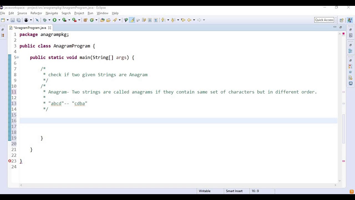Click the Skip All Breakpoints icon
This screenshot has width=355, height=200.
click(x=37, y=20)
